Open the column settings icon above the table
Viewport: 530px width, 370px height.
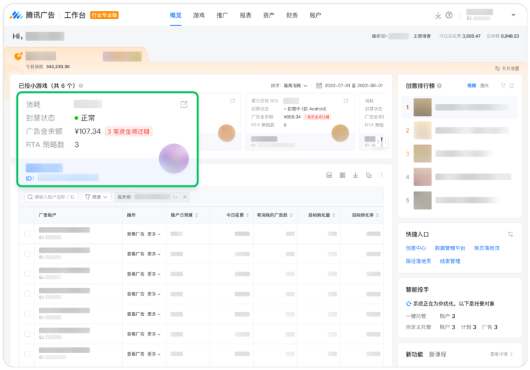342,175
